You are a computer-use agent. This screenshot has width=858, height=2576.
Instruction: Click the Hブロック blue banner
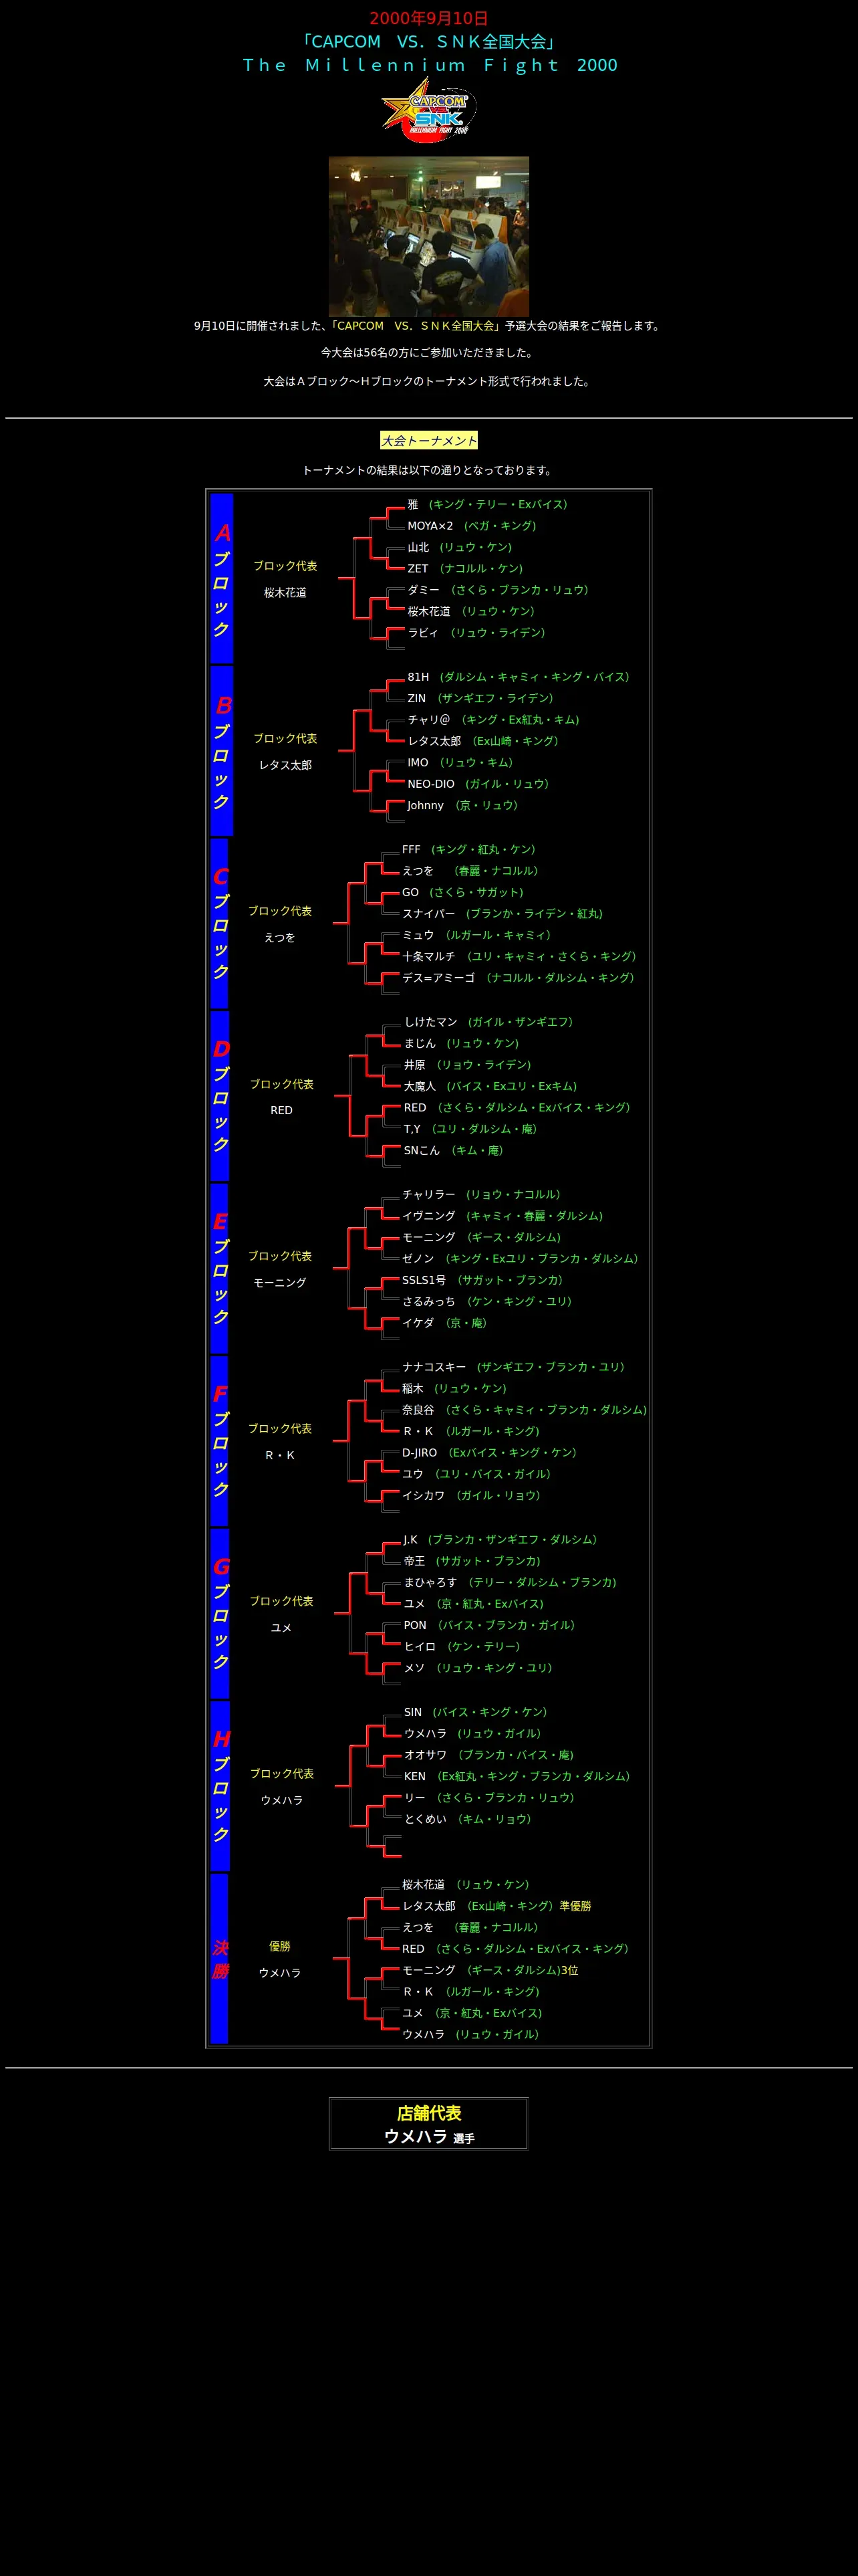coord(220,1786)
